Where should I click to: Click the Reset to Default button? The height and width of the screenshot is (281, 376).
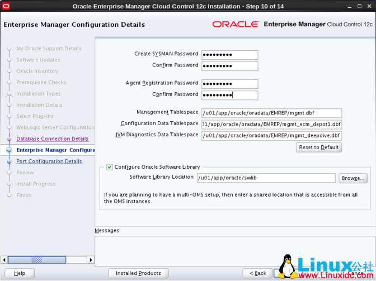coord(319,147)
